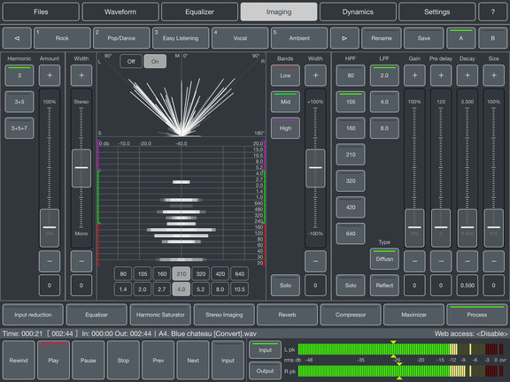
Task: Set high crossover frequency to 5.2
Action: pyautogui.click(x=201, y=289)
